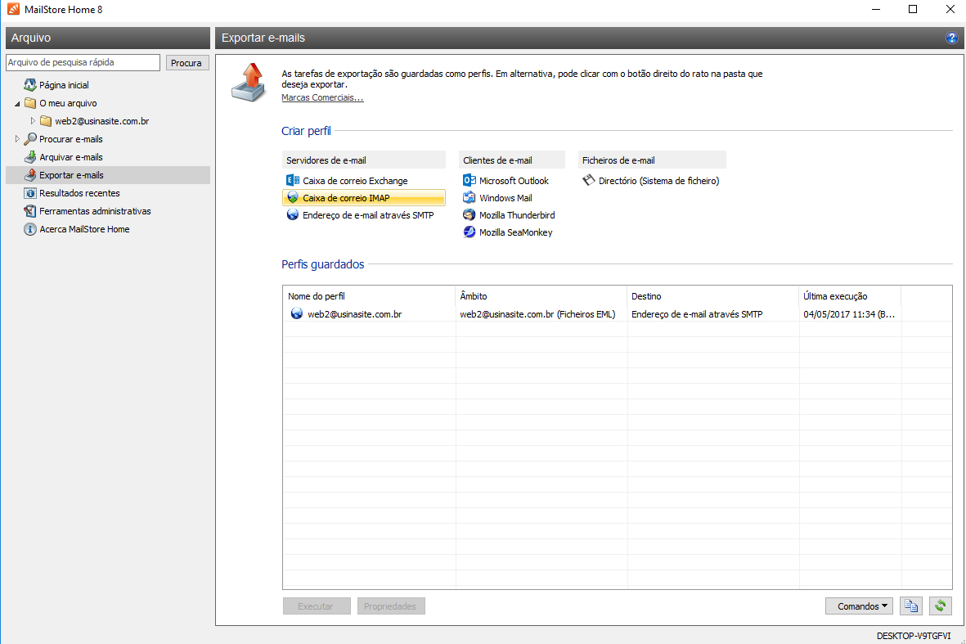Click the Directório file system icon
The height and width of the screenshot is (644, 966).
point(588,181)
